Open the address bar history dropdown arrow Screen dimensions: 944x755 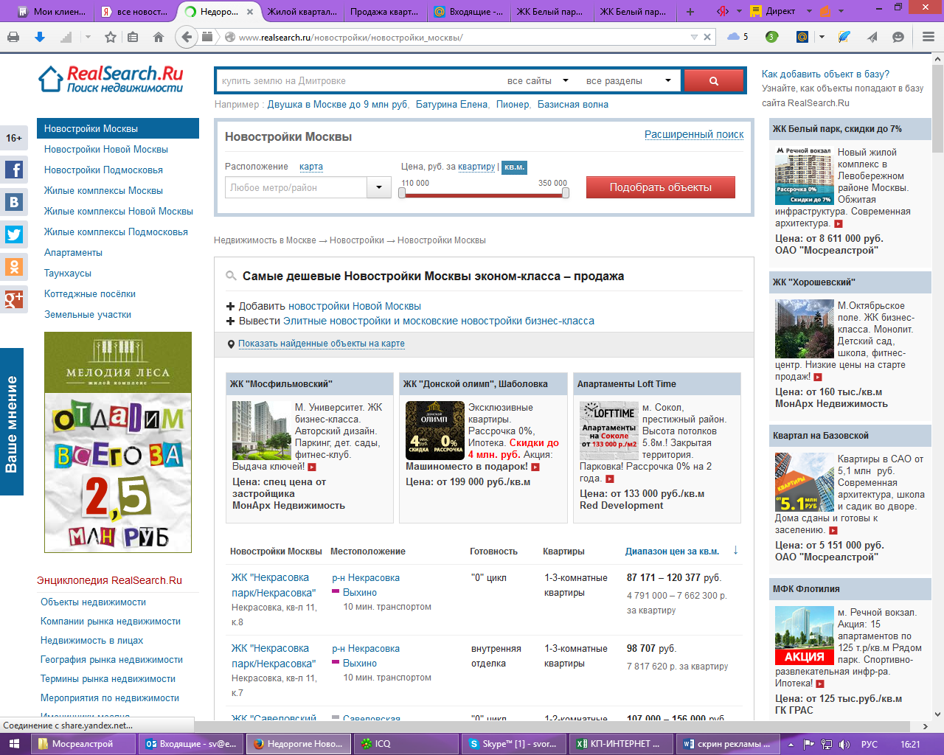(694, 37)
